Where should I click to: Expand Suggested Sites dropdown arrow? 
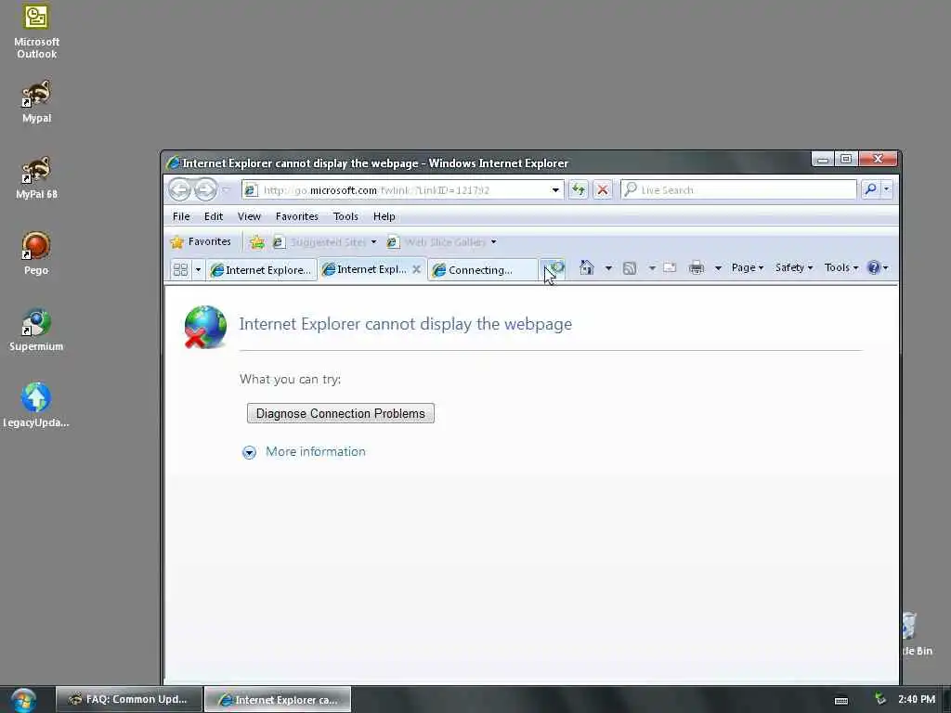coord(373,242)
